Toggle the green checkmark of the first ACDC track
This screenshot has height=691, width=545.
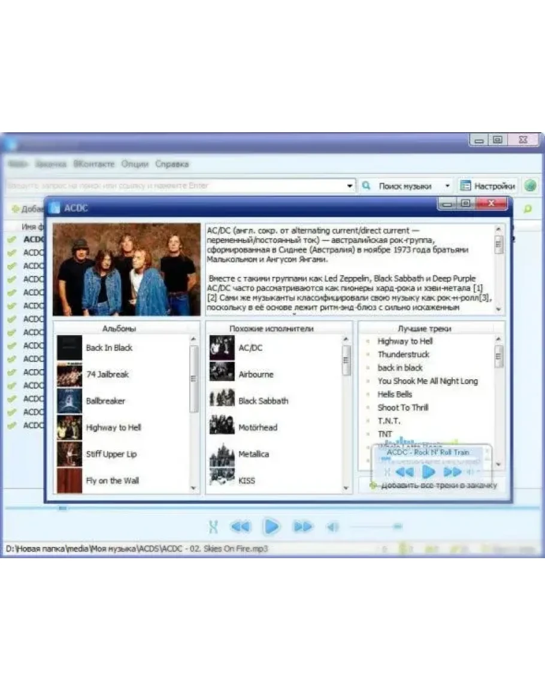tap(11, 239)
